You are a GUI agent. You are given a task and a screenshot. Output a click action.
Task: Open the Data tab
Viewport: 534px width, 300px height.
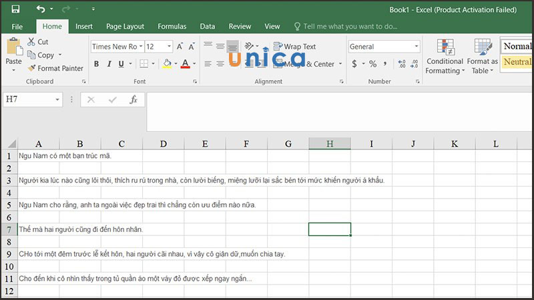208,27
